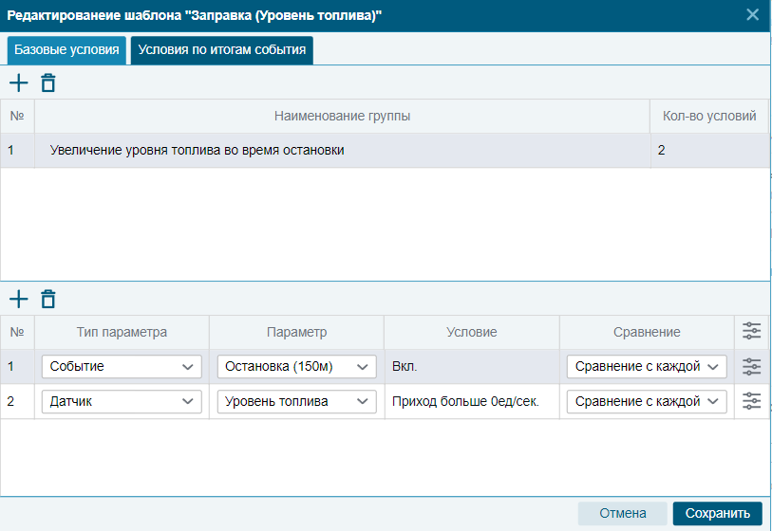Screen dimensions: 772x531
Task: Open settings icon for the Датчик row
Action: click(x=751, y=401)
